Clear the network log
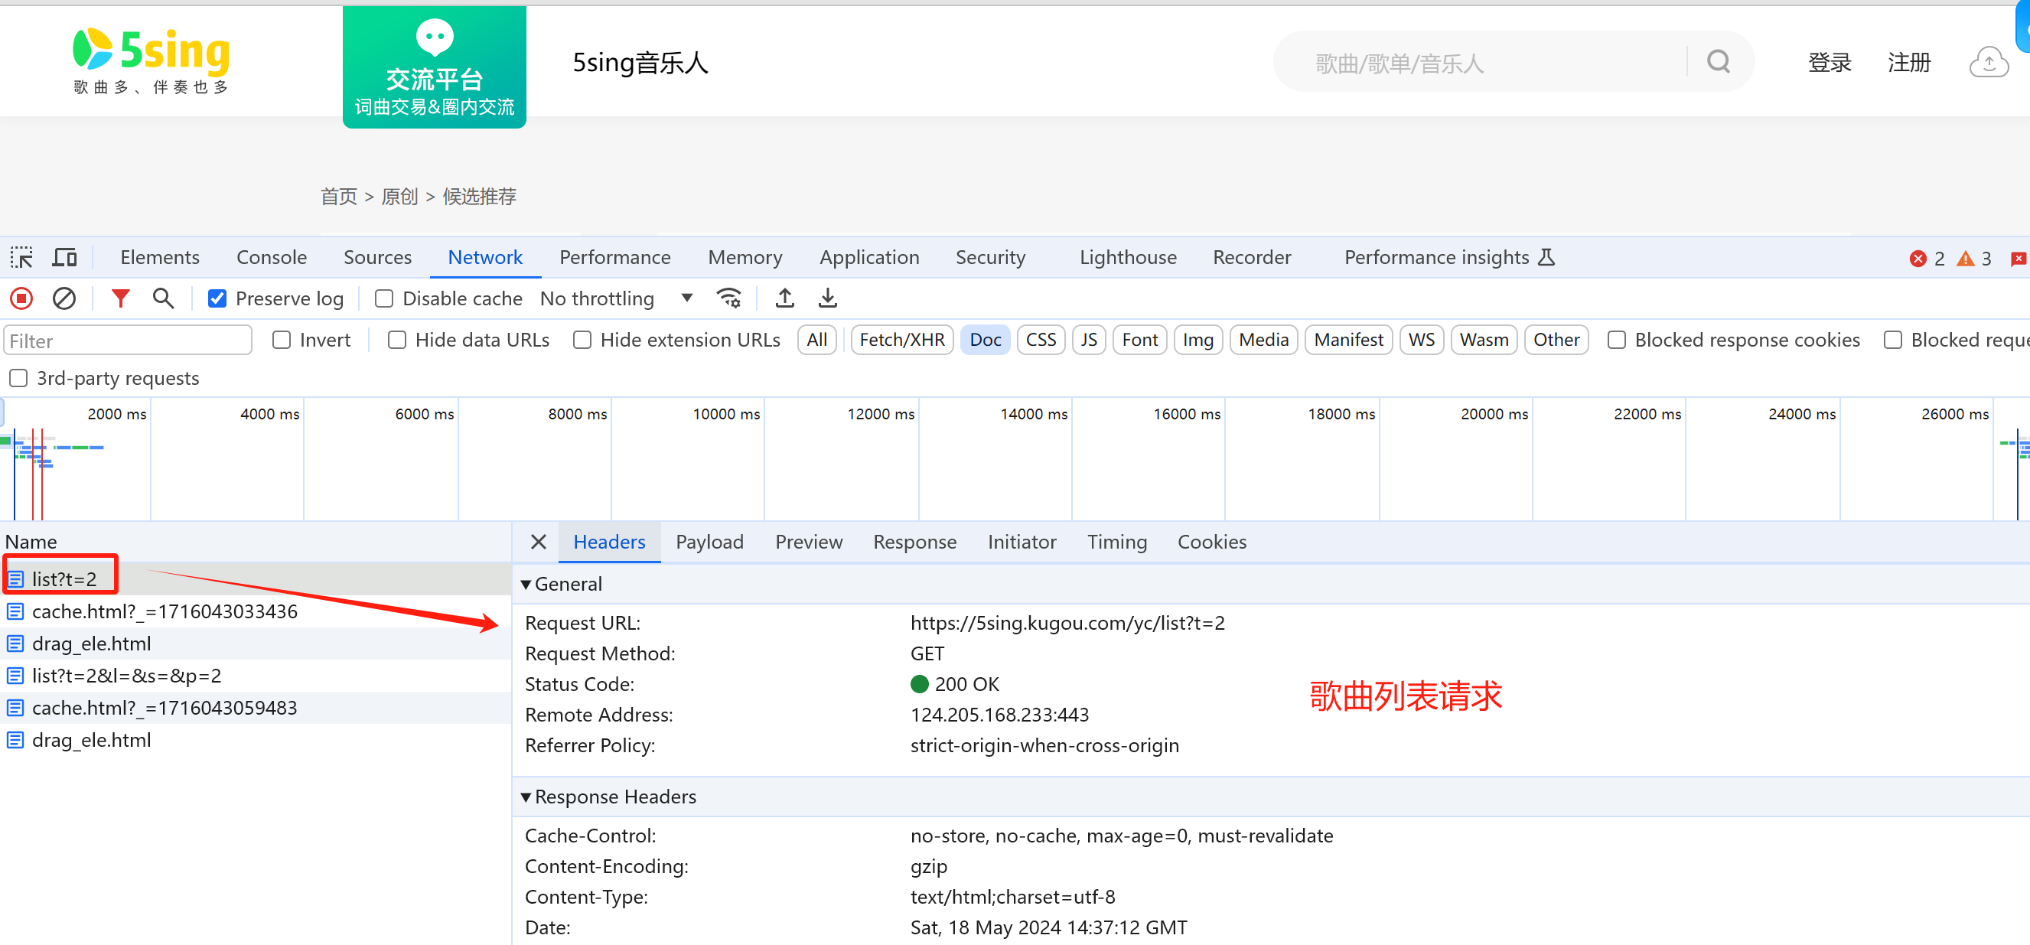This screenshot has width=2030, height=945. [x=64, y=298]
